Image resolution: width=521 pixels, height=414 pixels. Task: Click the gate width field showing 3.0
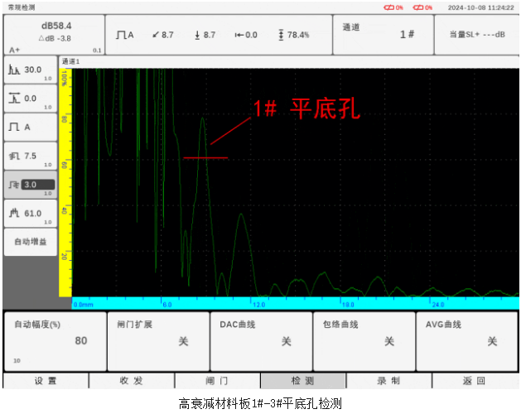pyautogui.click(x=31, y=184)
